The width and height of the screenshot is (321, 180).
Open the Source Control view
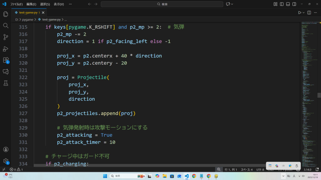pos(6,37)
